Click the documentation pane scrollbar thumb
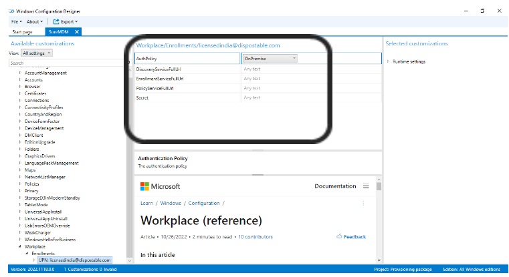The image size is (509, 277). [x=379, y=186]
